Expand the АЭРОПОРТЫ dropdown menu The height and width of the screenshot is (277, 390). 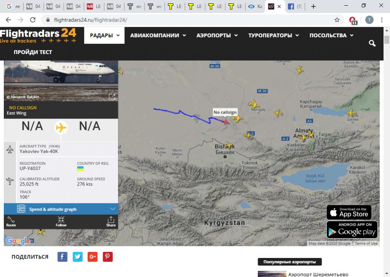[x=217, y=35]
